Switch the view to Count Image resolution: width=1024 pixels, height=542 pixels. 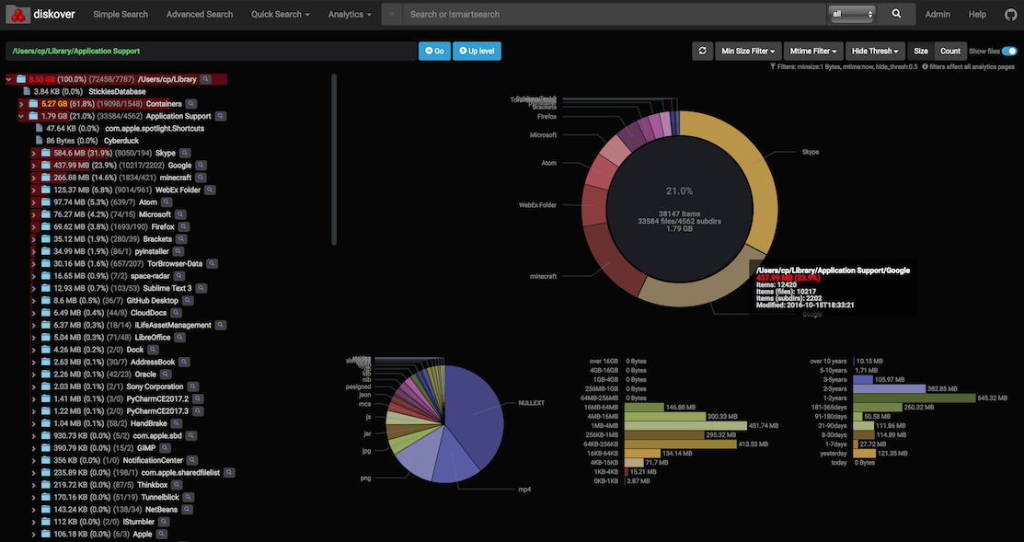click(950, 51)
